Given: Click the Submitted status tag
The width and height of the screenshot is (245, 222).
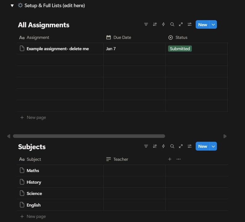Looking at the screenshot, I should click(x=180, y=48).
